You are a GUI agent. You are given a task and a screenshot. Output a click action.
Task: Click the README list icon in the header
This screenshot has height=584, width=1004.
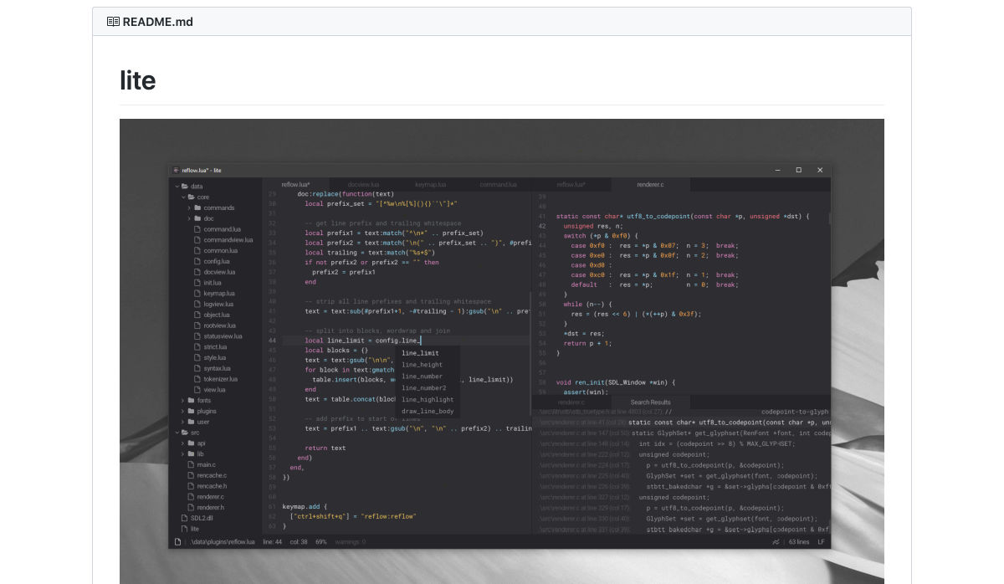[113, 22]
